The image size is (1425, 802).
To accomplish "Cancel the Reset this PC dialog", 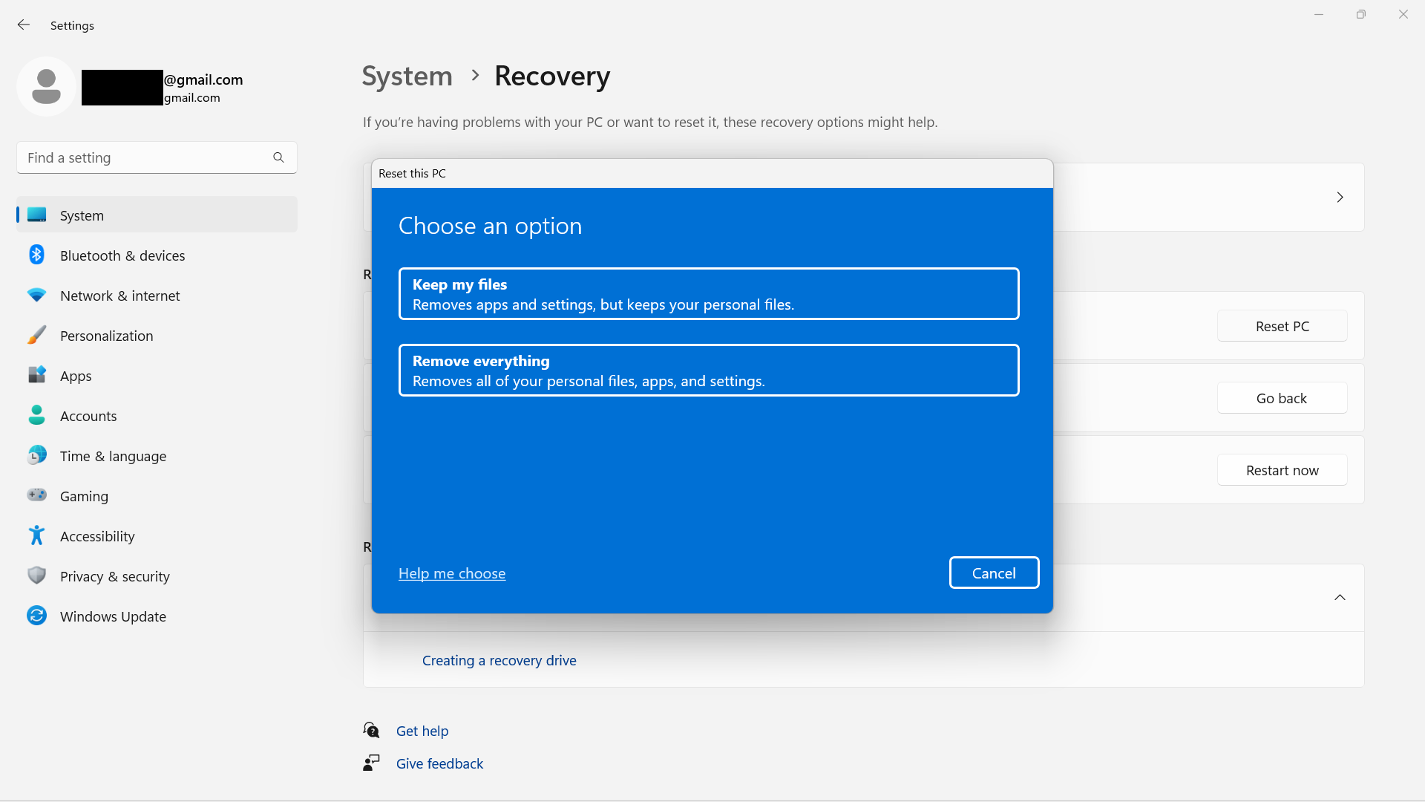I will click(x=994, y=573).
